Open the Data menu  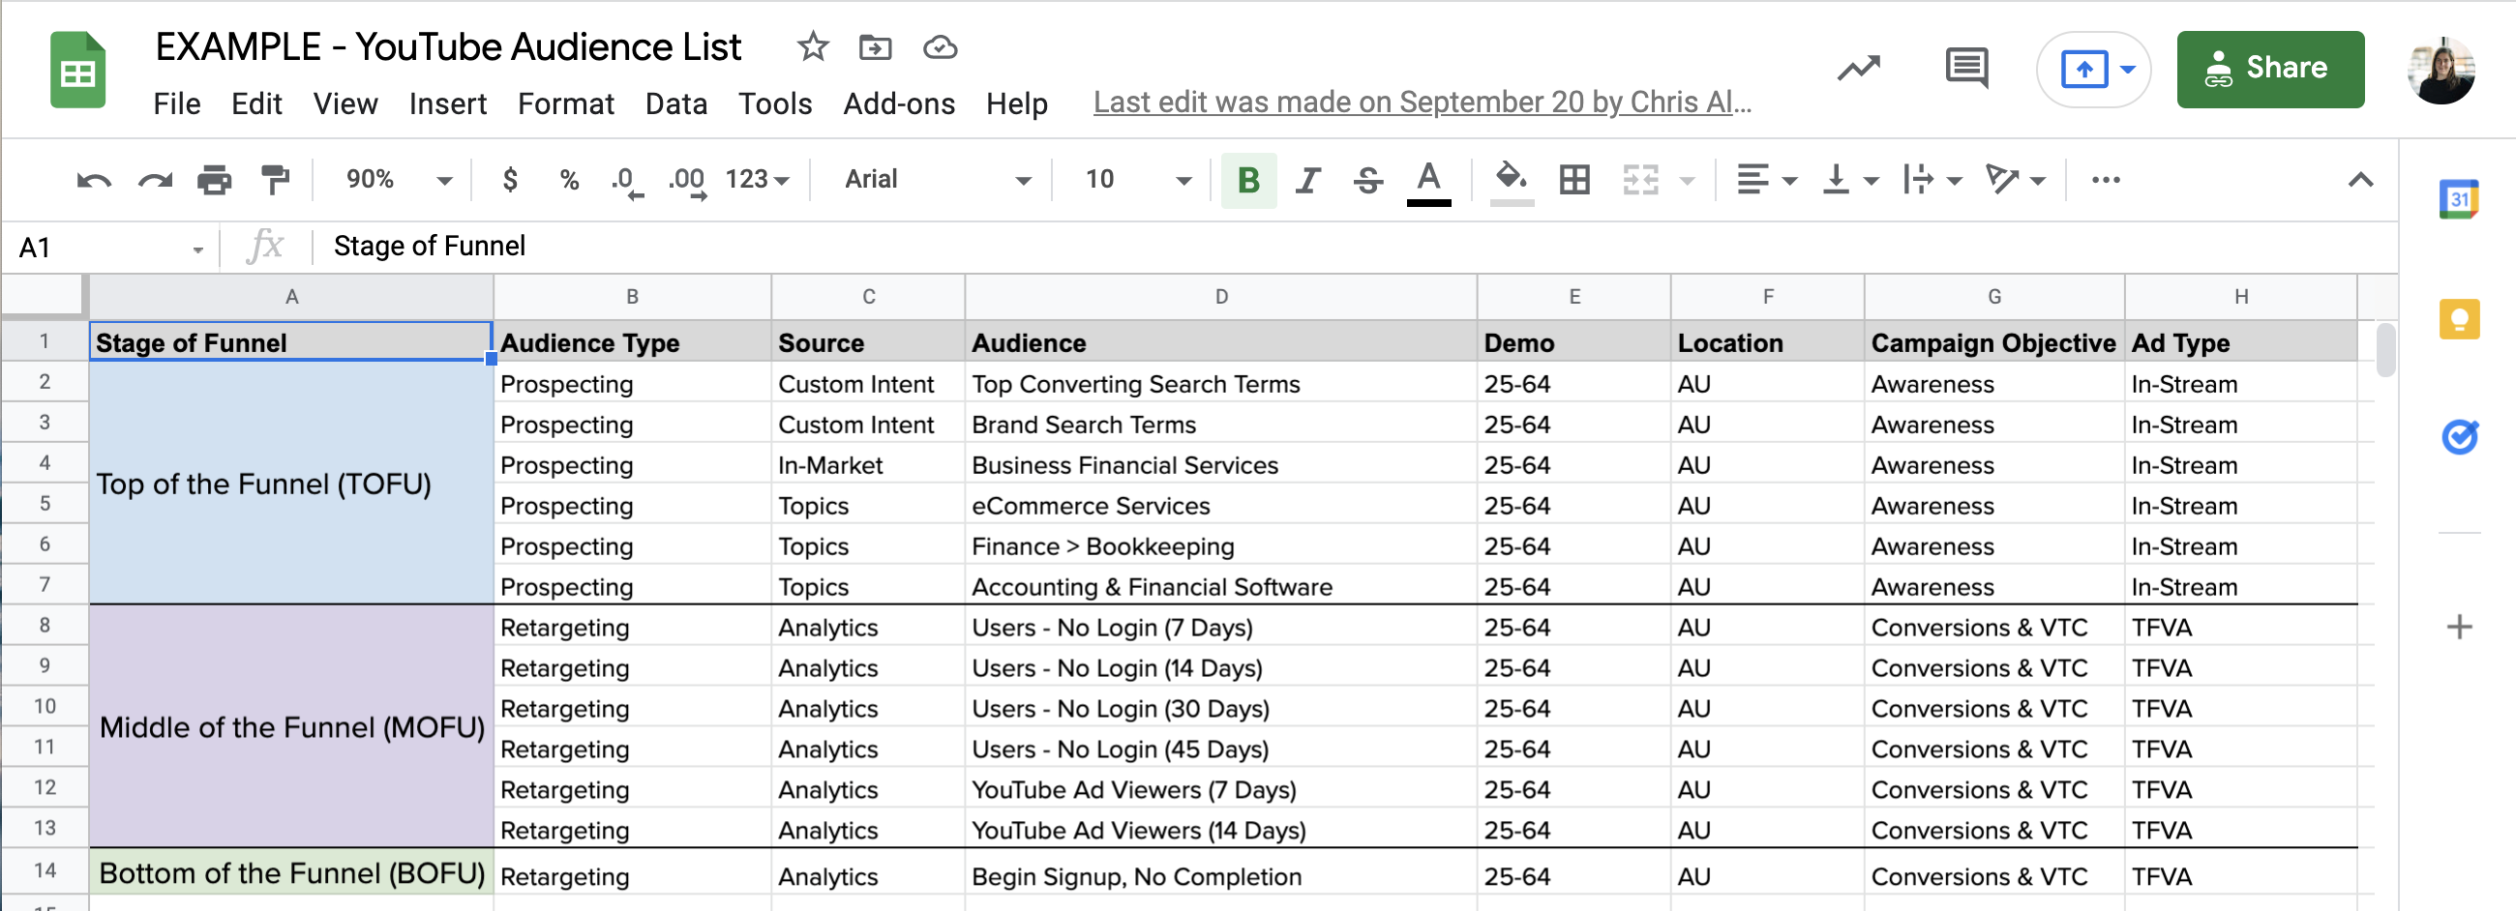point(675,103)
